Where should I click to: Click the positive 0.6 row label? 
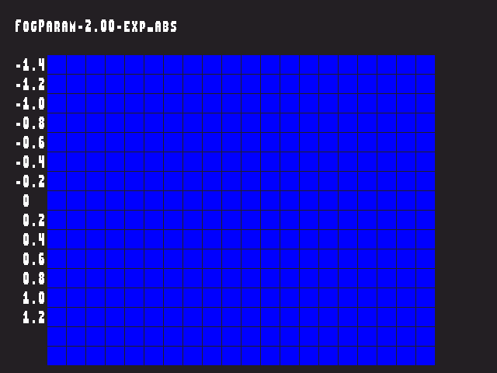click(x=34, y=259)
